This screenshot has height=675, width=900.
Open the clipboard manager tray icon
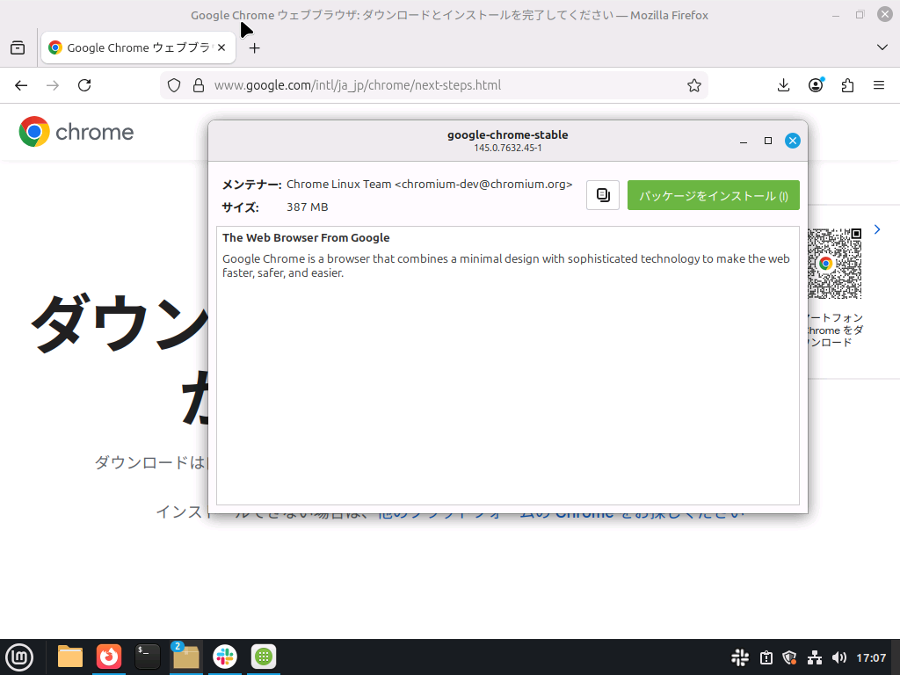tap(766, 657)
